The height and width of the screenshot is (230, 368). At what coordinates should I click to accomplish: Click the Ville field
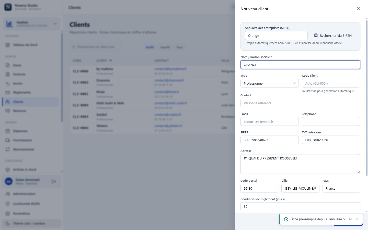[300, 188]
